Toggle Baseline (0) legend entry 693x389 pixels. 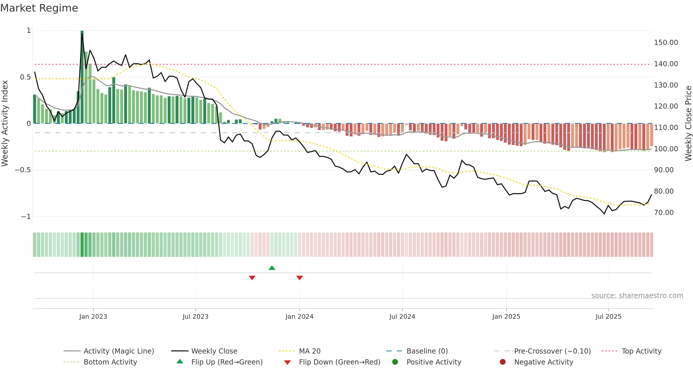tap(417, 351)
